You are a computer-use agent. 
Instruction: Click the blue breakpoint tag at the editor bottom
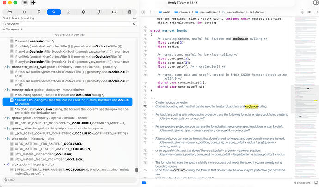click(x=144, y=183)
